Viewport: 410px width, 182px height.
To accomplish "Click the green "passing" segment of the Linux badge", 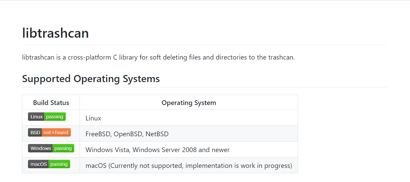I will point(55,117).
